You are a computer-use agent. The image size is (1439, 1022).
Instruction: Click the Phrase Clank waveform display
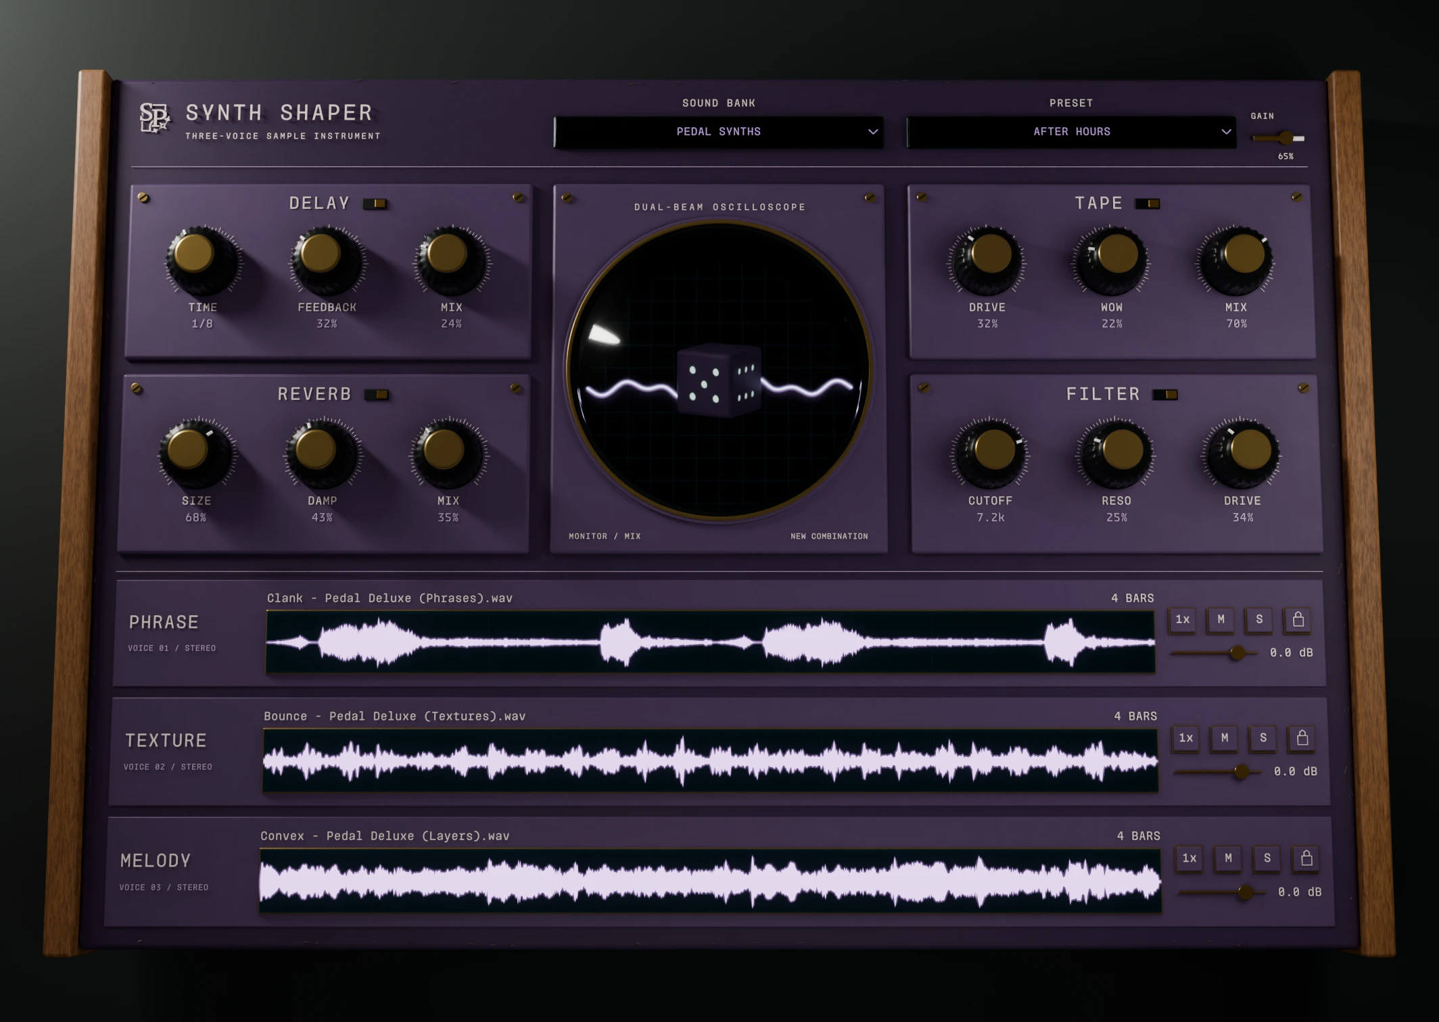point(711,642)
